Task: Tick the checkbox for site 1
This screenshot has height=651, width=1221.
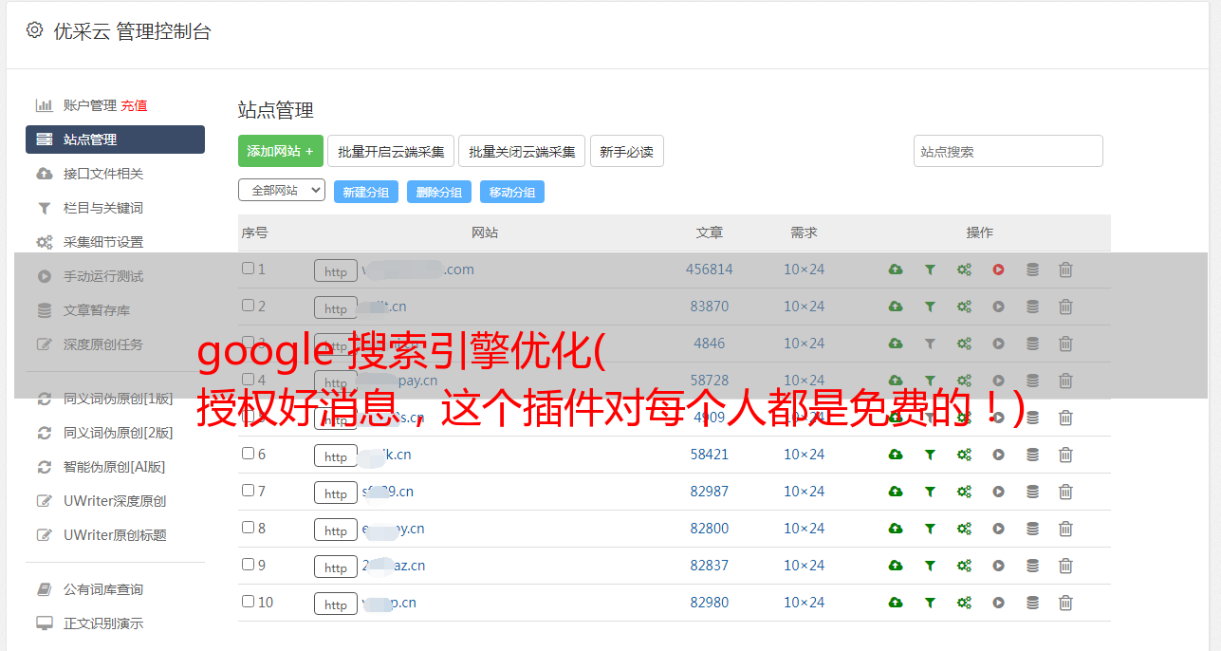Action: pyautogui.click(x=248, y=269)
